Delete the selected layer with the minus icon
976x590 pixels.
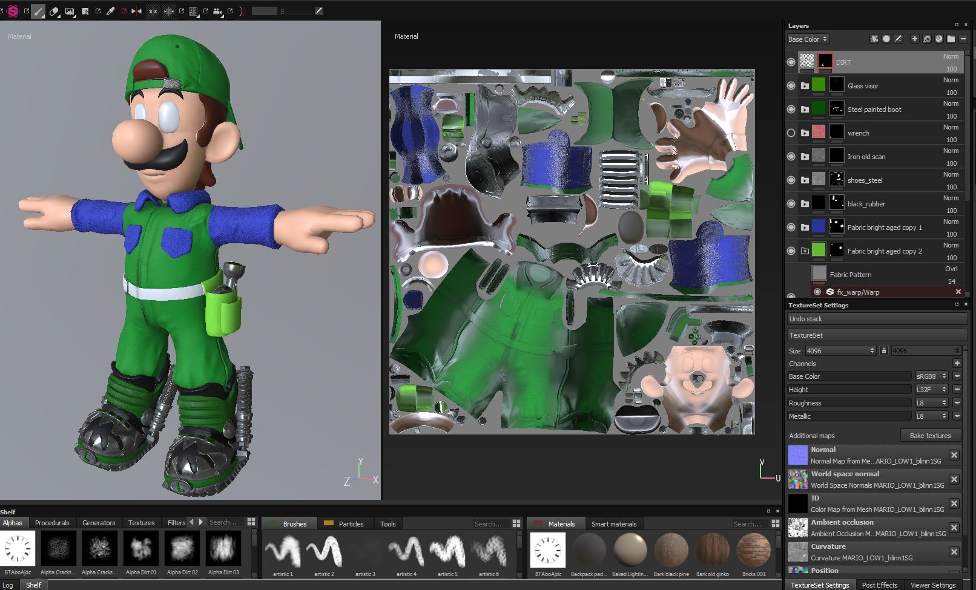pos(963,39)
